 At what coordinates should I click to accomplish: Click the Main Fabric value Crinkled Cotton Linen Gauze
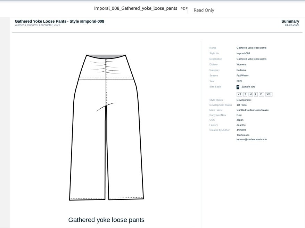coord(253,110)
